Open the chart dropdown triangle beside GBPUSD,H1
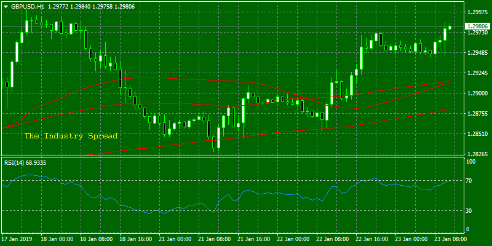Screen dimensions: 492x246 point(6,6)
